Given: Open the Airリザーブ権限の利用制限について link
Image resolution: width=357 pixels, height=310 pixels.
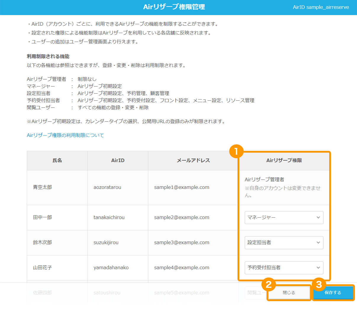Looking at the screenshot, I should point(65,135).
